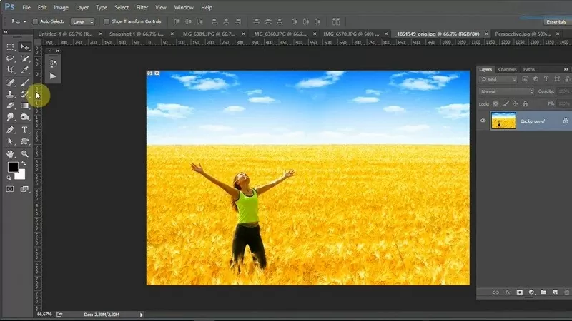Check Show Transform Controls
This screenshot has width=572, height=321.
[107, 21]
